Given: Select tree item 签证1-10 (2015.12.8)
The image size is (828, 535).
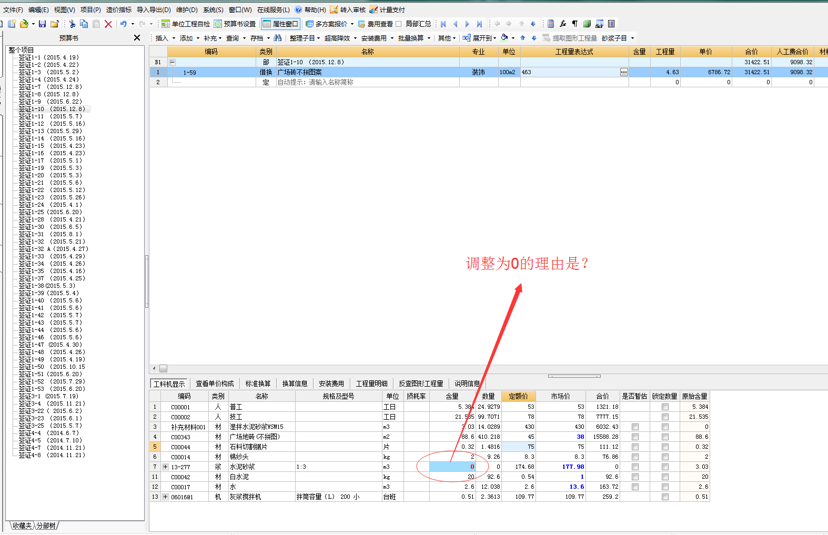Looking at the screenshot, I should point(52,109).
